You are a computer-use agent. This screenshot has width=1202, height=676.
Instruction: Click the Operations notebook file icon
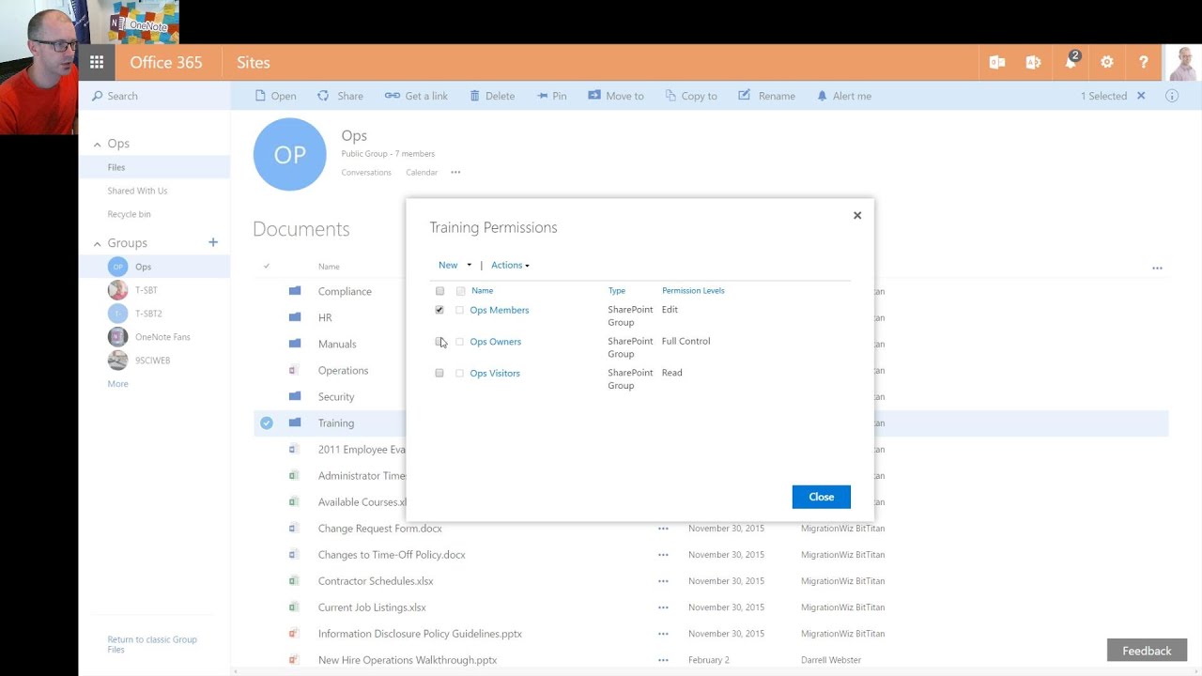(293, 370)
